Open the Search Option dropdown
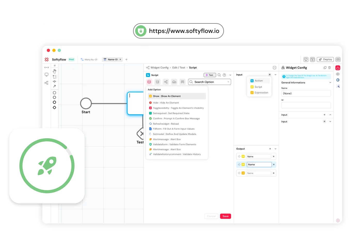 [x=209, y=82]
